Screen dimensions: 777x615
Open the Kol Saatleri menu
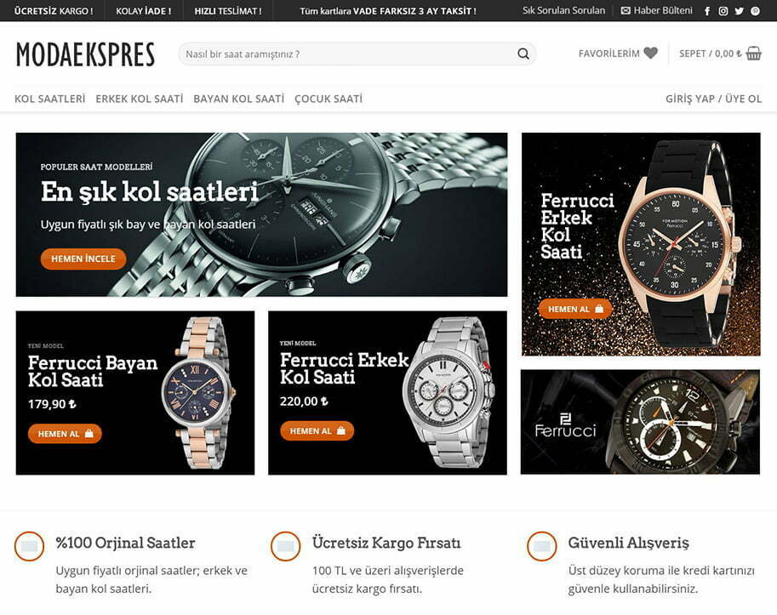[50, 99]
